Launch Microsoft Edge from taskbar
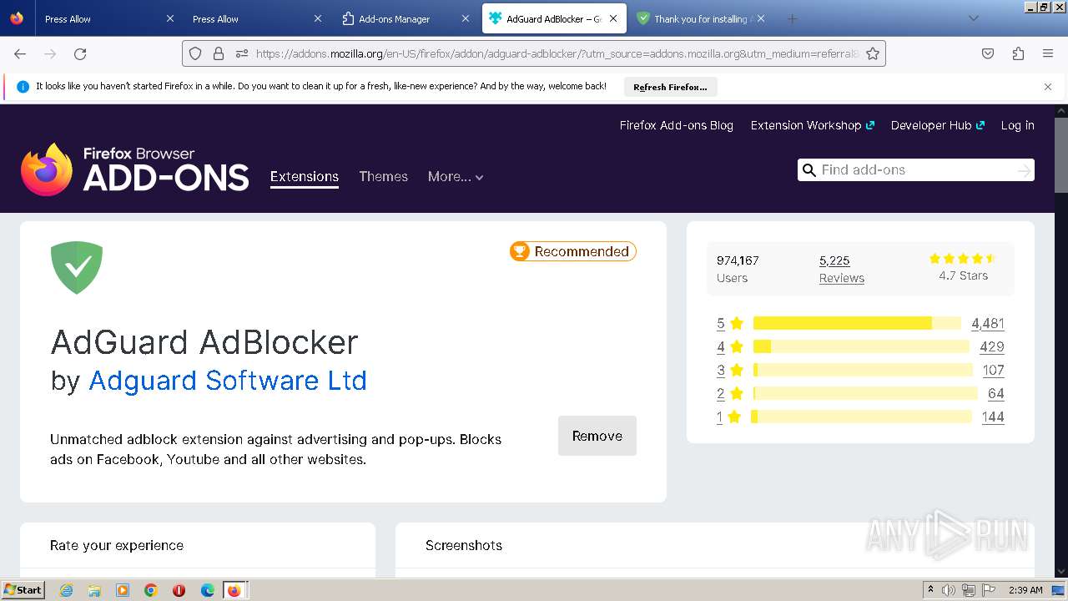The image size is (1068, 601). (207, 590)
